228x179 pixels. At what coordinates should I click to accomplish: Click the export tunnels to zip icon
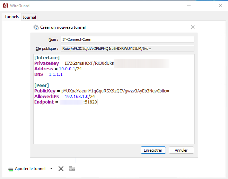point(72,169)
